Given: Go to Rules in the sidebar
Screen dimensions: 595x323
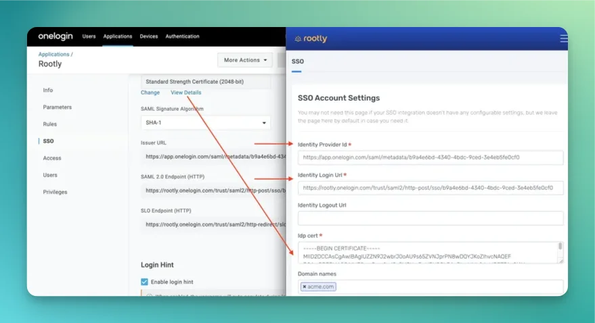Looking at the screenshot, I should point(49,124).
